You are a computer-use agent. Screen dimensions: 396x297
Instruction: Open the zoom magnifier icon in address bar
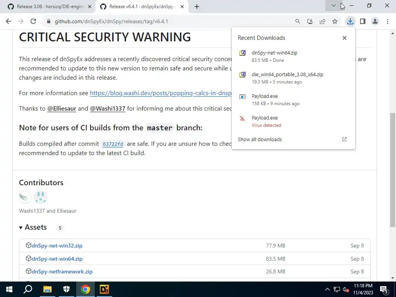(298, 21)
